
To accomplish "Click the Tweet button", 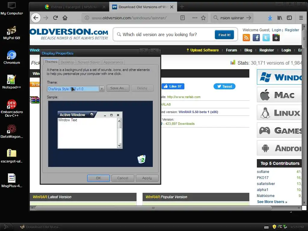I will pyautogui.click(x=224, y=86).
